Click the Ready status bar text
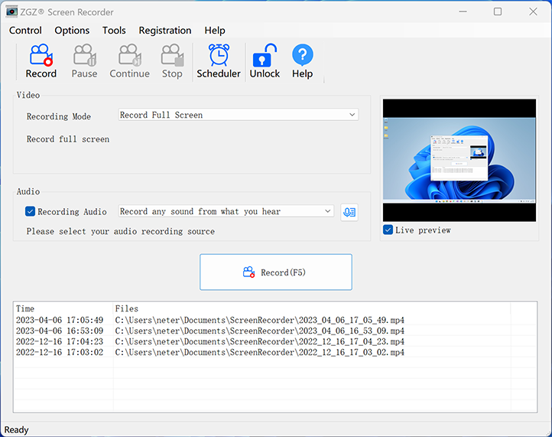Image resolution: width=552 pixels, height=437 pixels. click(16, 430)
